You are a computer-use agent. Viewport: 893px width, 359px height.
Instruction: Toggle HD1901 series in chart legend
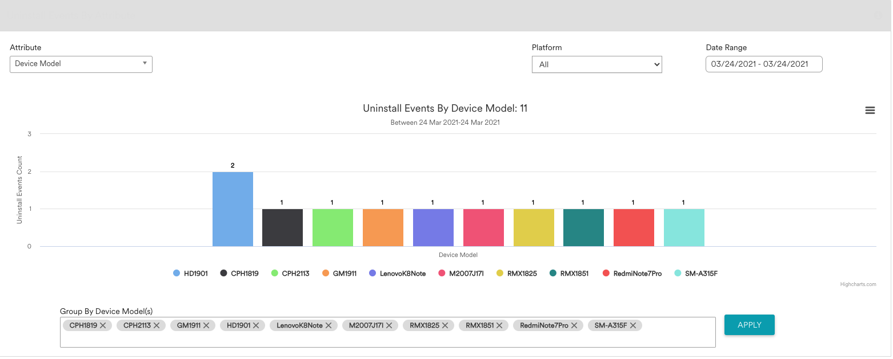coord(191,274)
